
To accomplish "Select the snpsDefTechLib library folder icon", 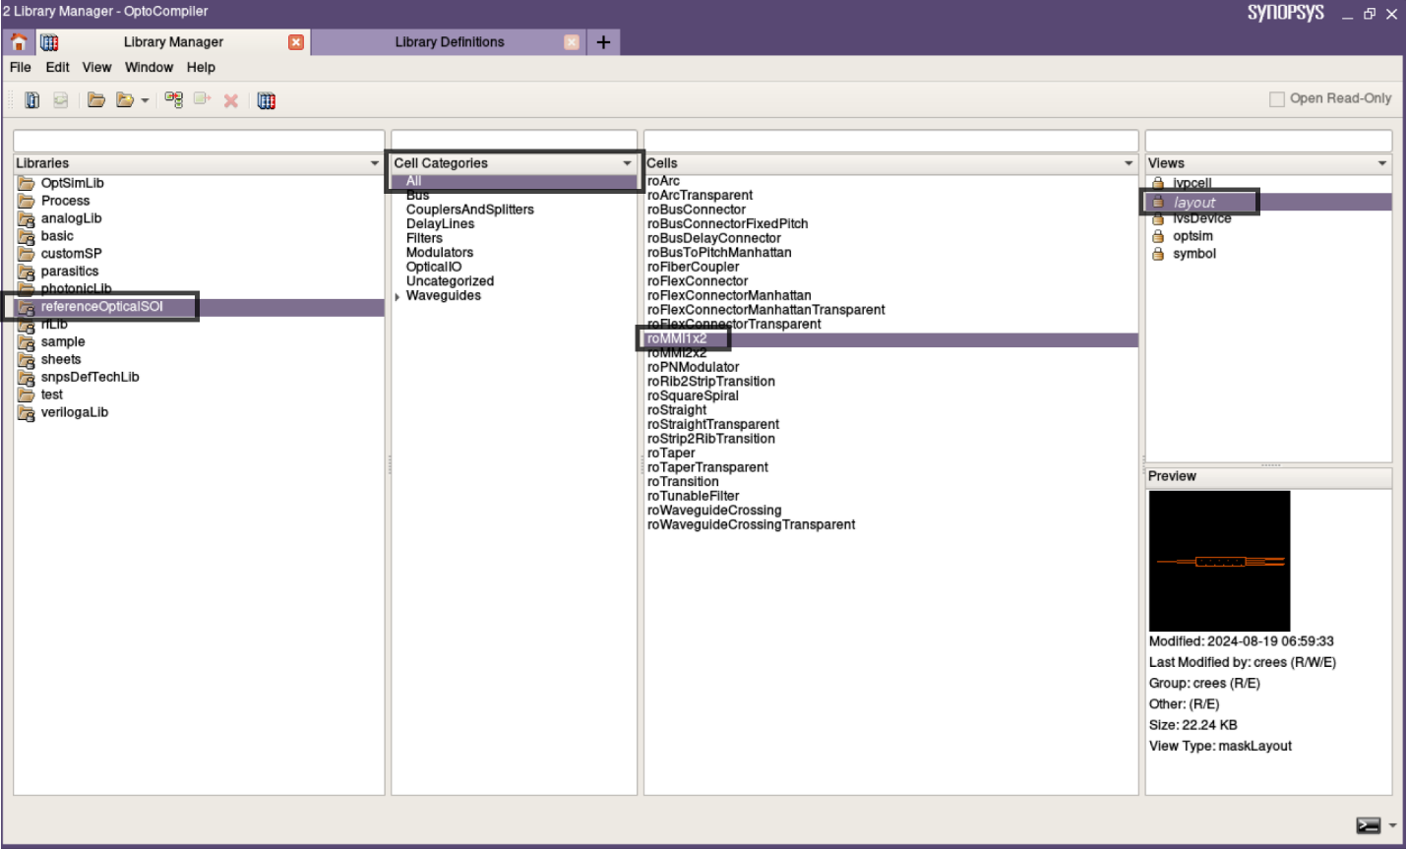I will coord(27,377).
